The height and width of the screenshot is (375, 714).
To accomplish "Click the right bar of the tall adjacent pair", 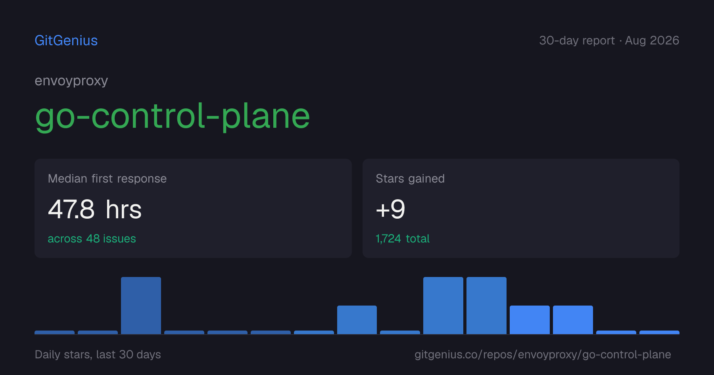I will tap(486, 306).
